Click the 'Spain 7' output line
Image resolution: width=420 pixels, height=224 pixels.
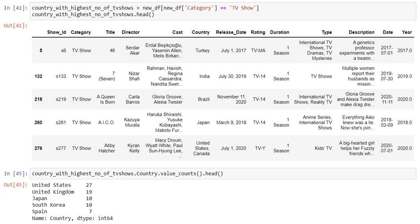(62, 212)
